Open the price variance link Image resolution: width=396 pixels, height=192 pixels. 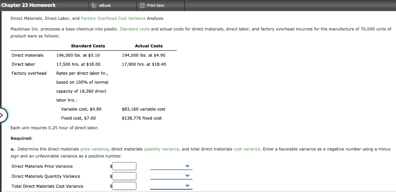95,149
